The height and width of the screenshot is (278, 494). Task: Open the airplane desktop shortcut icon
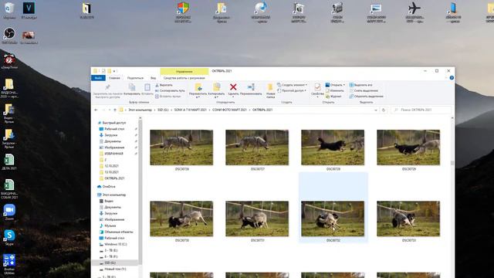(414, 12)
